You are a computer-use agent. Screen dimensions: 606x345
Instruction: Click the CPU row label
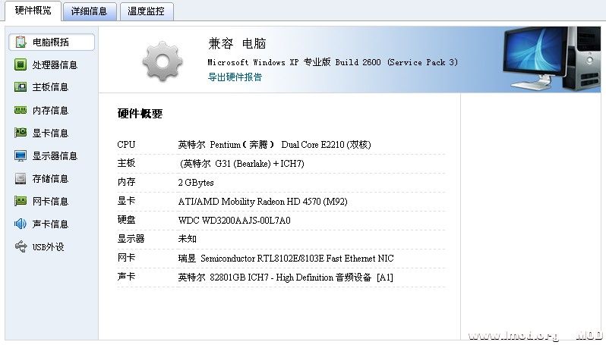[x=126, y=145]
